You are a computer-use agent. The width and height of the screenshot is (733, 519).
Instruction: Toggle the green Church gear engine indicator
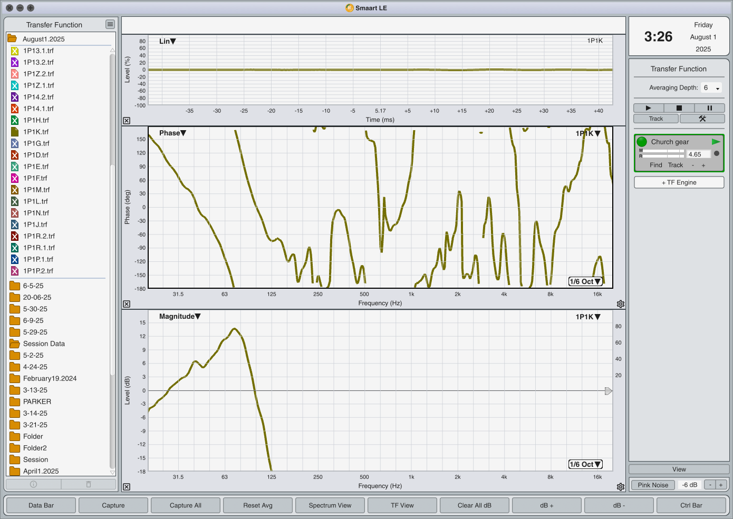tap(642, 142)
